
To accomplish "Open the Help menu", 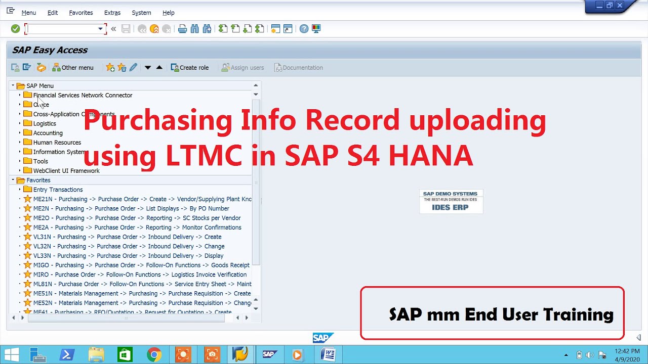I will [169, 13].
